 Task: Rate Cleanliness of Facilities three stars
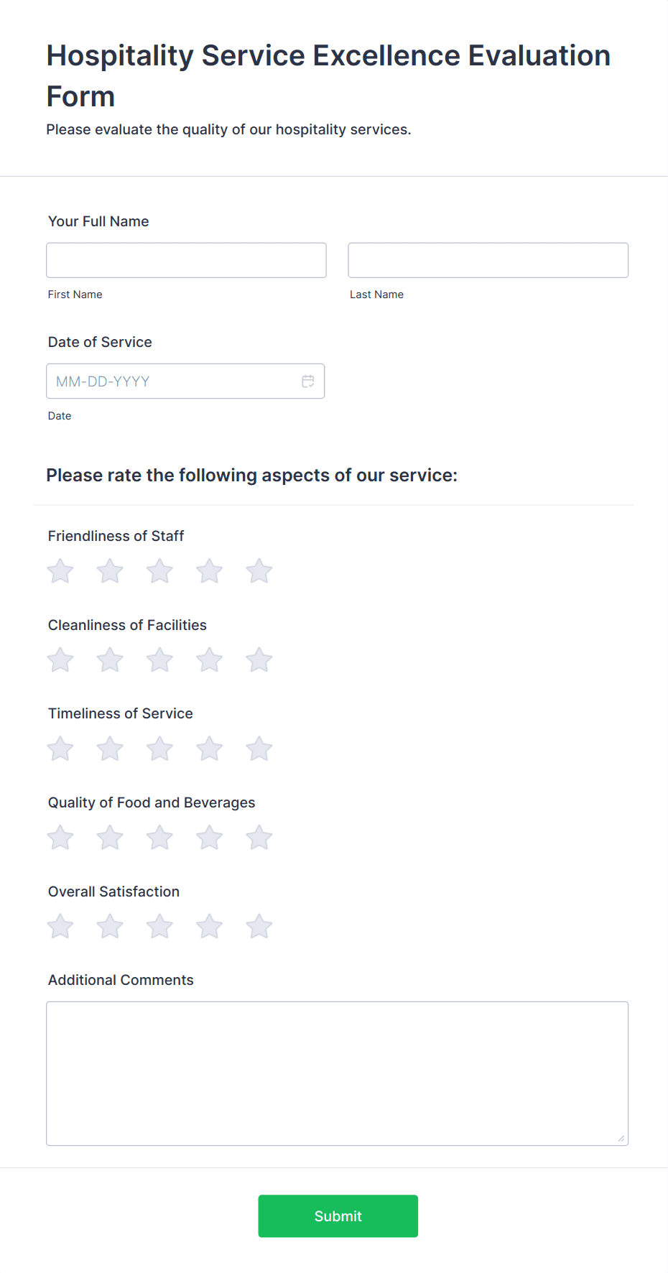(159, 660)
